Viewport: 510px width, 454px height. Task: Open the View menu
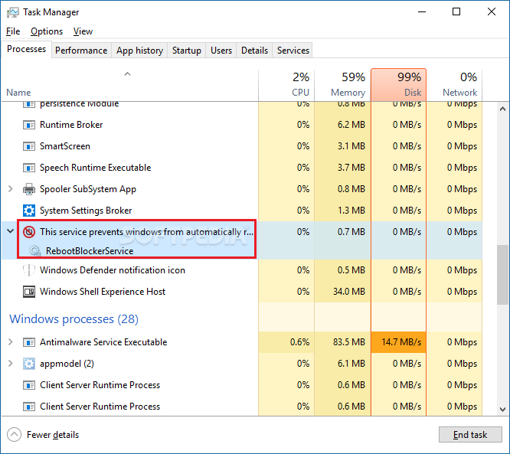point(83,31)
